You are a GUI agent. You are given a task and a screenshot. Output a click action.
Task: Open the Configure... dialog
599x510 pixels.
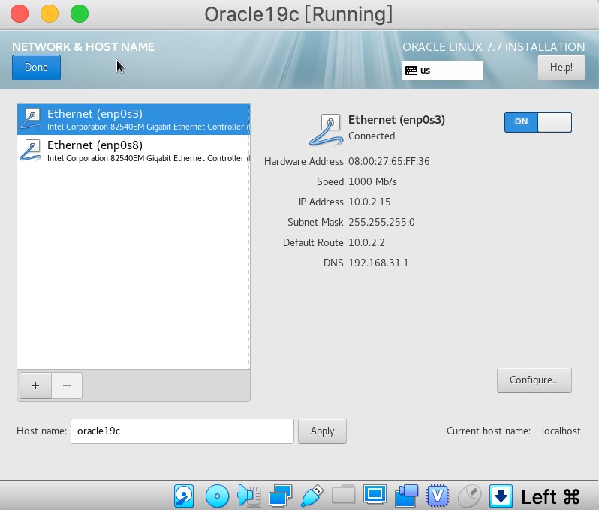(x=534, y=380)
